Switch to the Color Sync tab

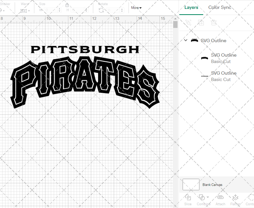(220, 7)
